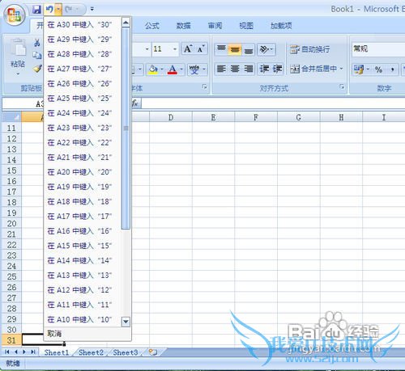405x371 pixels.
Task: Select undo entry 在 A10 中键入 "10"
Action: 83,319
